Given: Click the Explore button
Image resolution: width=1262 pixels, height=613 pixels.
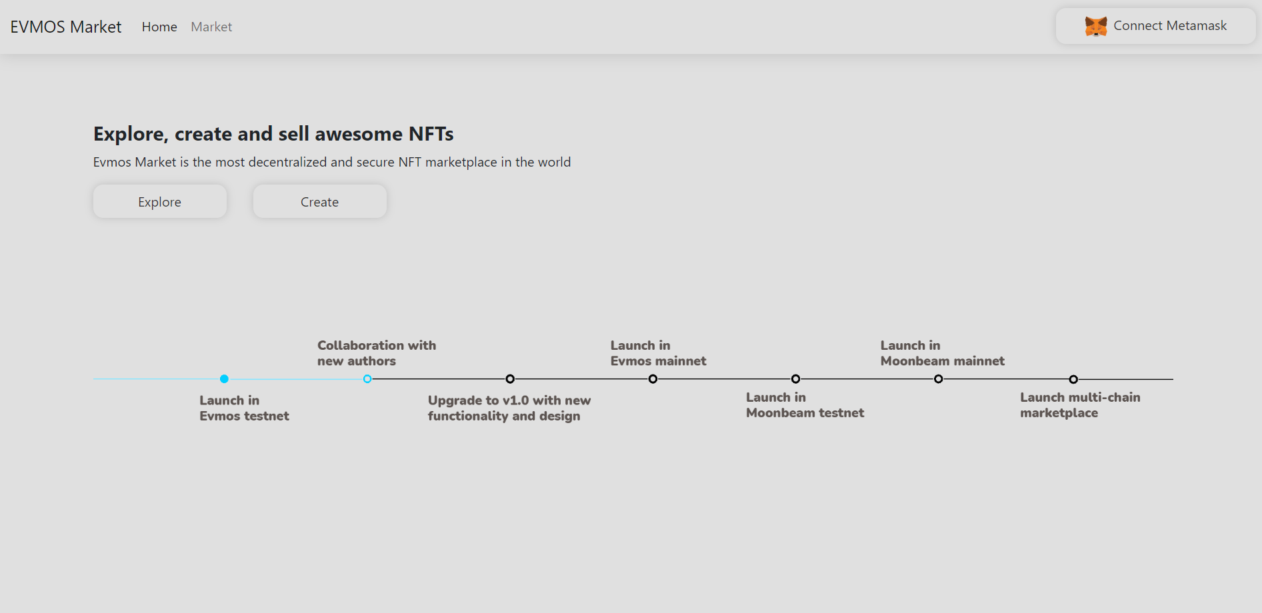Looking at the screenshot, I should point(160,201).
